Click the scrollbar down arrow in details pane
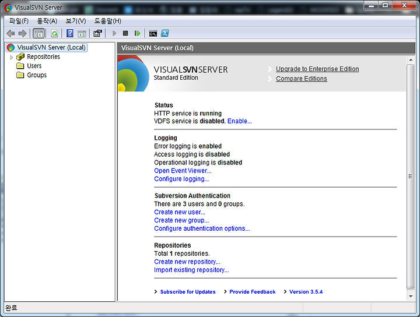This screenshot has width=420, height=317. 411,296
